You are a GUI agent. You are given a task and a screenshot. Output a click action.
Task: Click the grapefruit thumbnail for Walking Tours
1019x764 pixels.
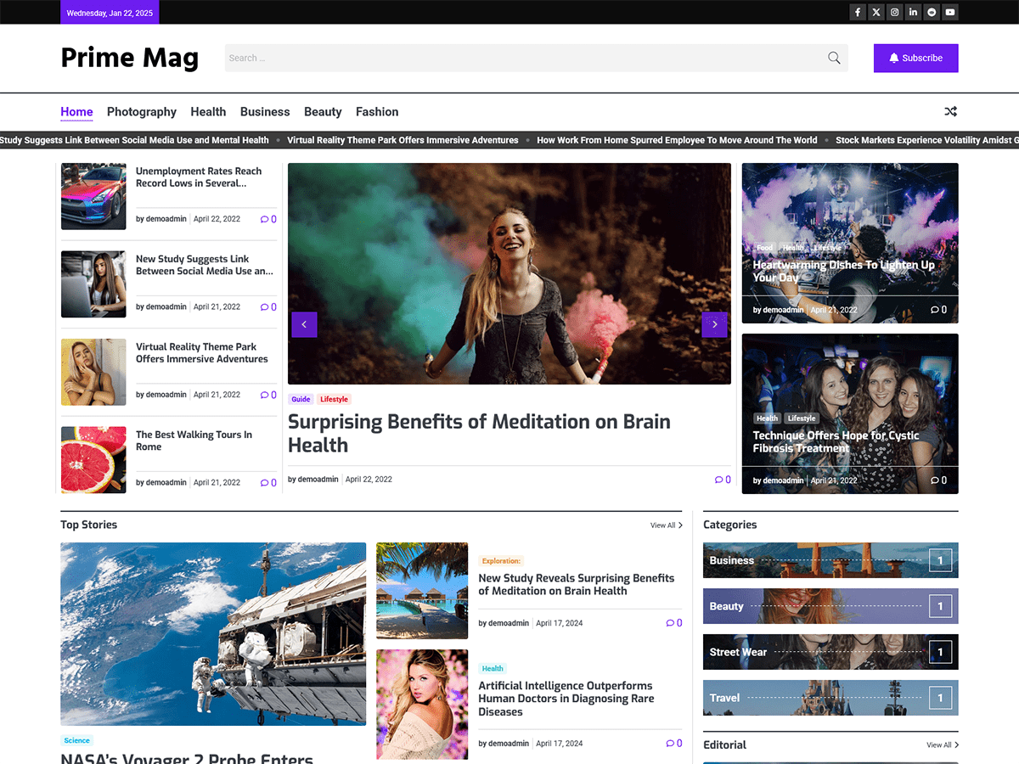click(x=93, y=459)
